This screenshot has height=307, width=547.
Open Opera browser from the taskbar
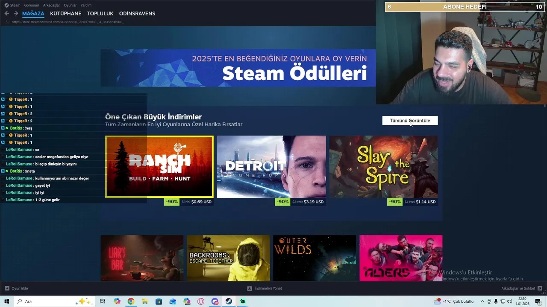(x=201, y=301)
